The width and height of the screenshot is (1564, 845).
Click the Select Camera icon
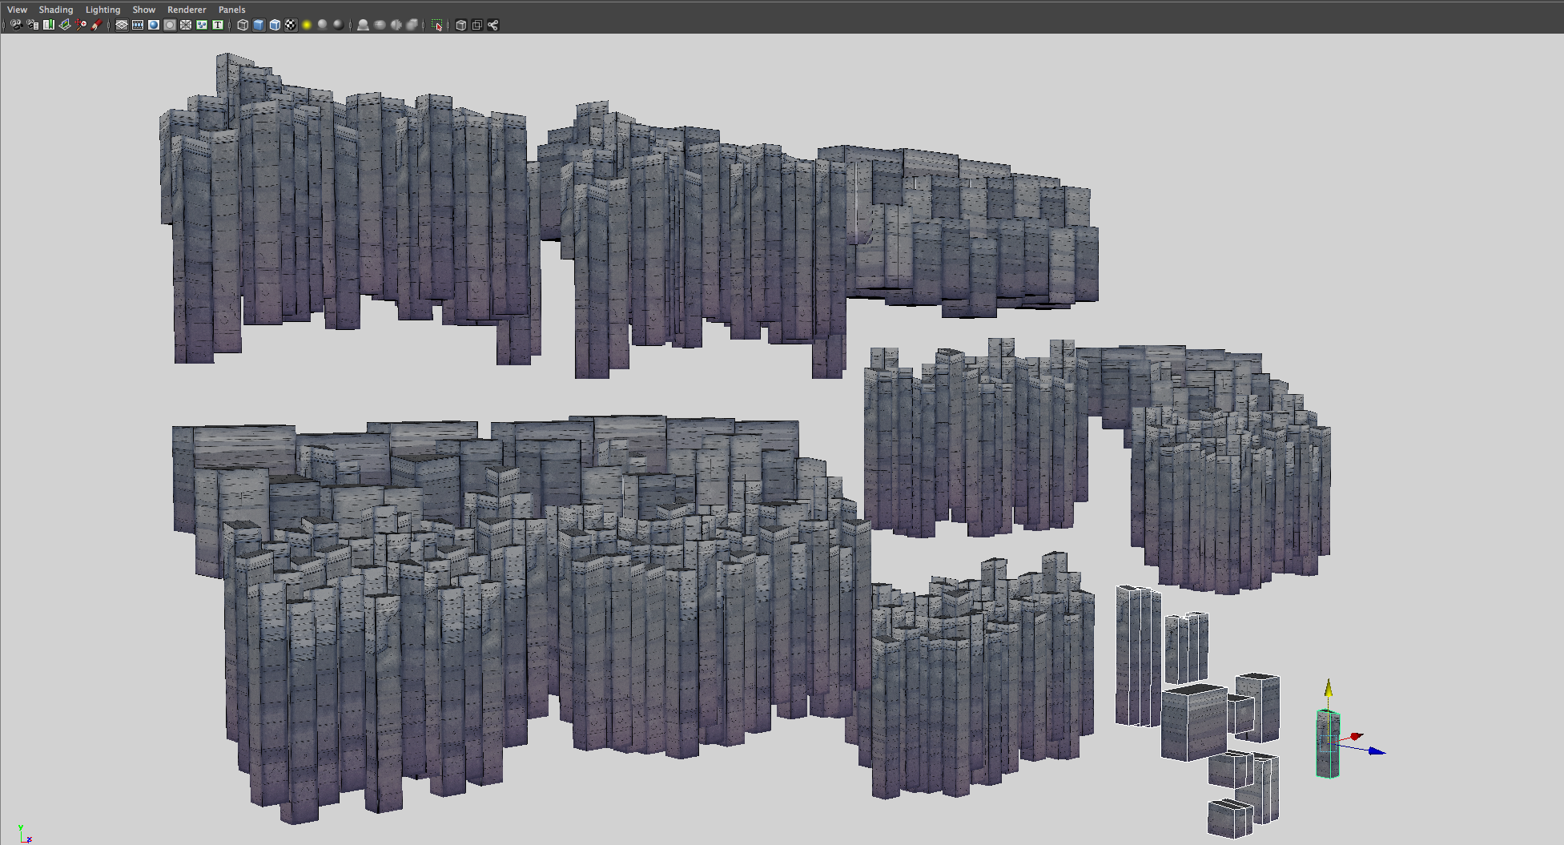[x=16, y=25]
